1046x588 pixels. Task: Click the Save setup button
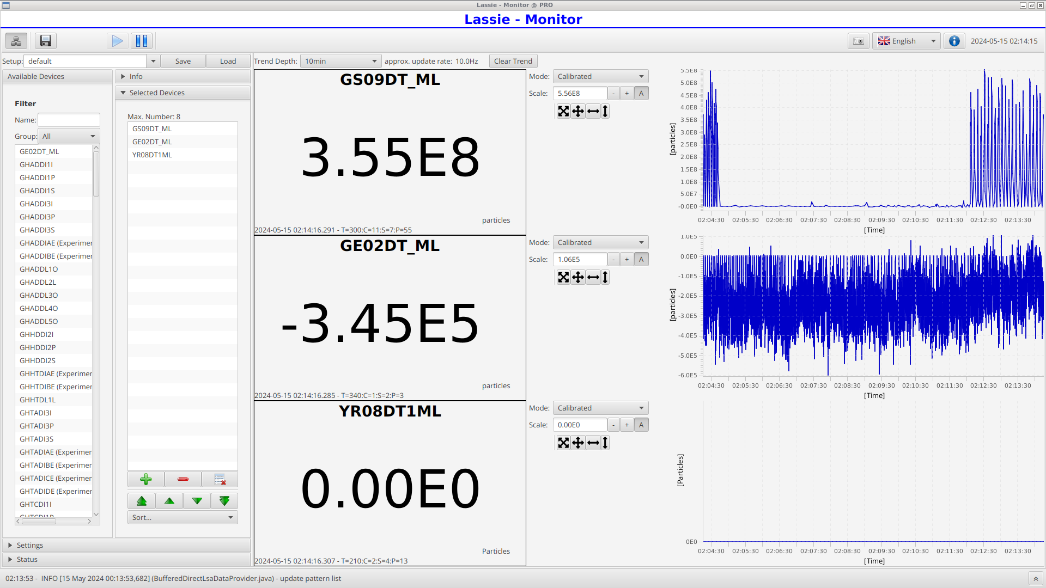point(183,61)
